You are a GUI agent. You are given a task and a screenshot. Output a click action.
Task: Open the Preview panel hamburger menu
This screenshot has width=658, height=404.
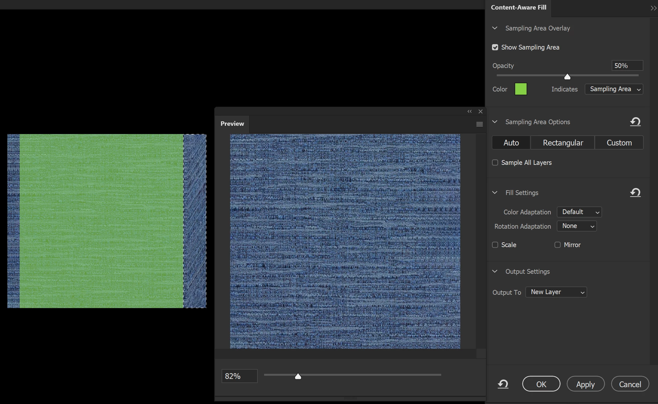(479, 124)
